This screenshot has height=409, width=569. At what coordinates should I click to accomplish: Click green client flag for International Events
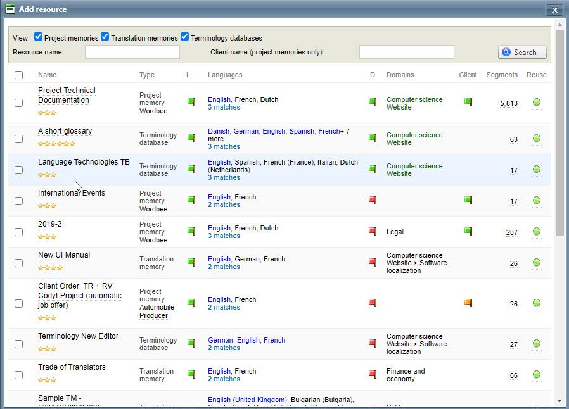point(468,200)
